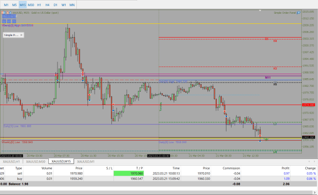Click the open price 1970.980
318x195 pixels.
tap(76, 173)
